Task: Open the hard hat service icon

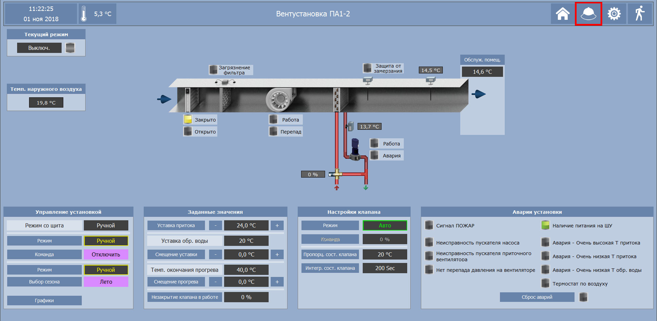Action: [x=588, y=14]
